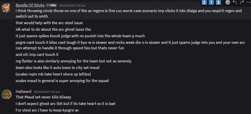This screenshot has height=114, width=251.
Task: Click the 28/06/2025 3:31 am timestamp
Action: click(x=72, y=6)
